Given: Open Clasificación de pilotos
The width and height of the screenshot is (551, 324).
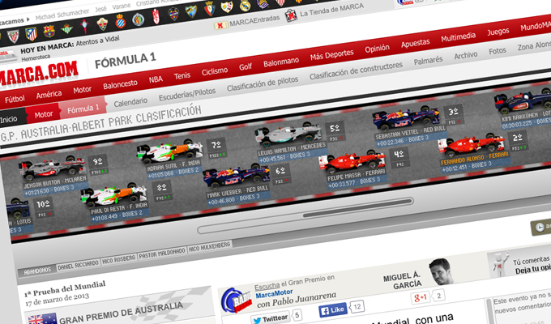Looking at the screenshot, I should [263, 83].
